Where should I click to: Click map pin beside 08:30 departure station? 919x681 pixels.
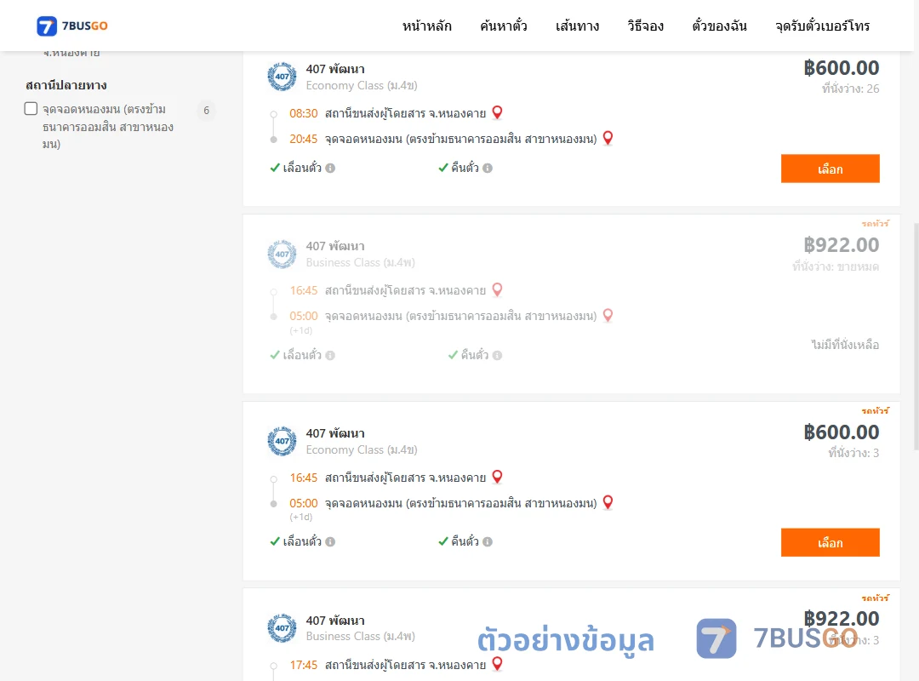coord(497,112)
